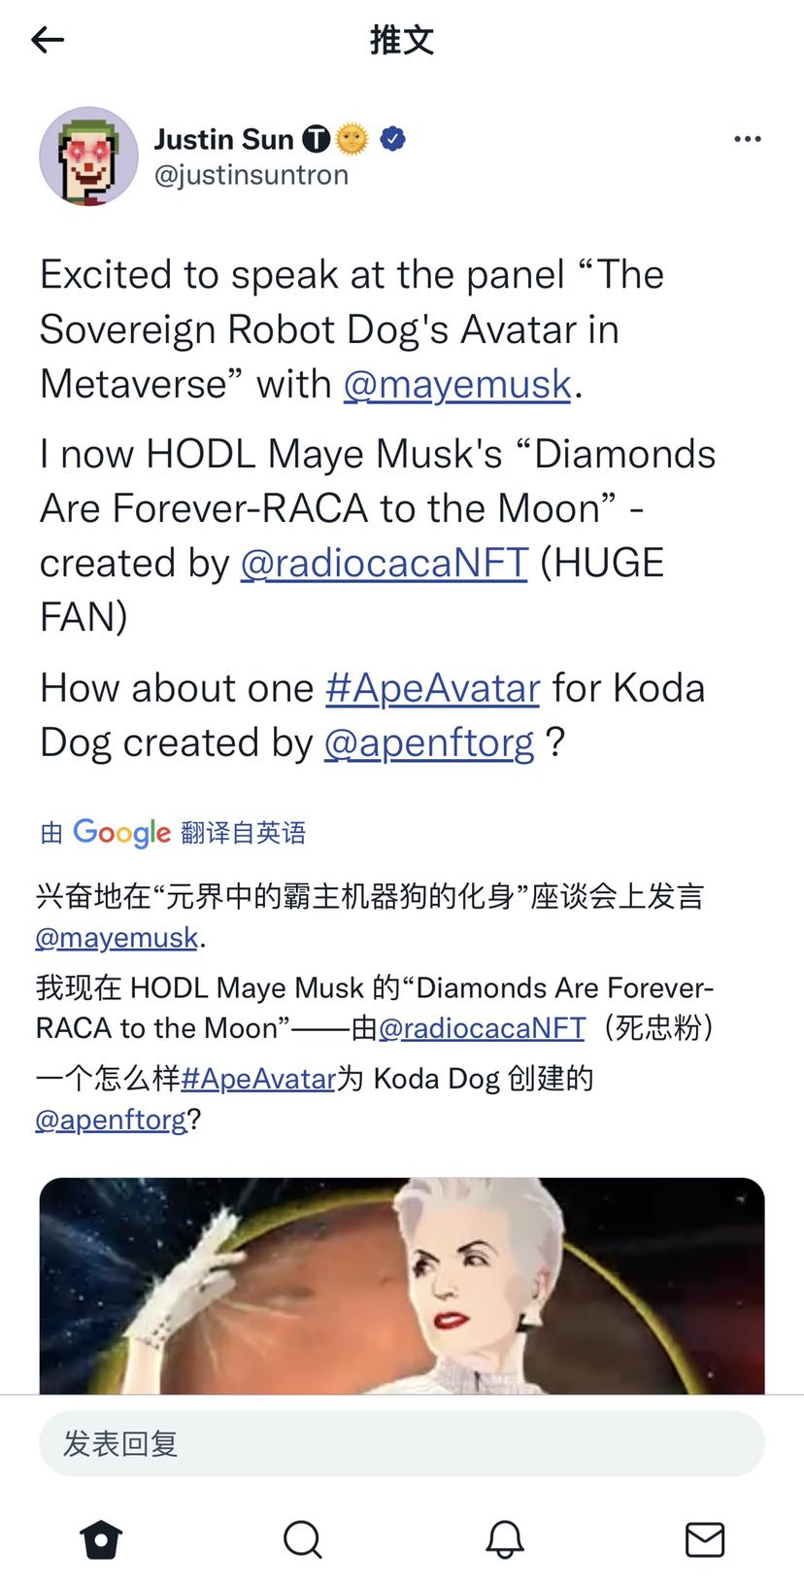Open the Search magnifier tab
Viewport: 804px width, 1588px height.
tap(302, 1539)
